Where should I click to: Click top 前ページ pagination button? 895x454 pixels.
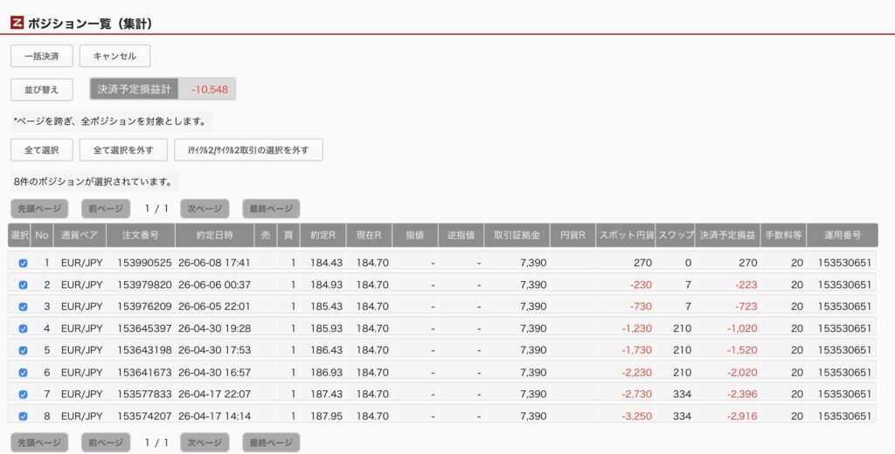tap(106, 209)
